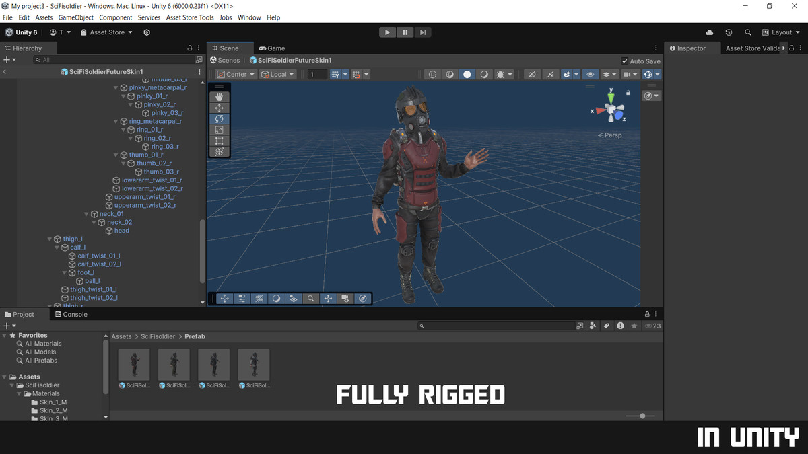This screenshot has width=808, height=454.
Task: Click the shaded wireframe draw mode icon
Action: click(x=450, y=75)
